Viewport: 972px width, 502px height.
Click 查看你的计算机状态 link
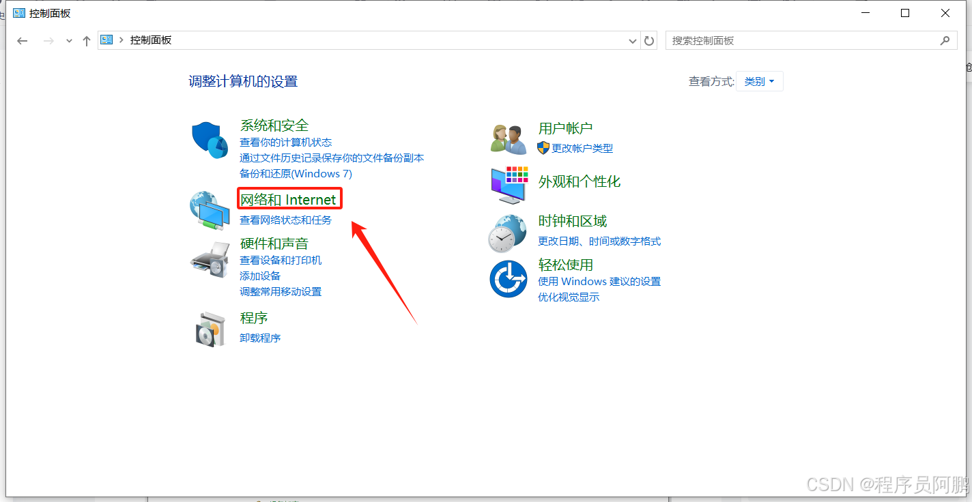tap(285, 142)
